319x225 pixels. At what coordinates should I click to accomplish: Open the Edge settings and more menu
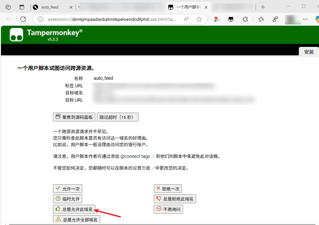[305, 19]
